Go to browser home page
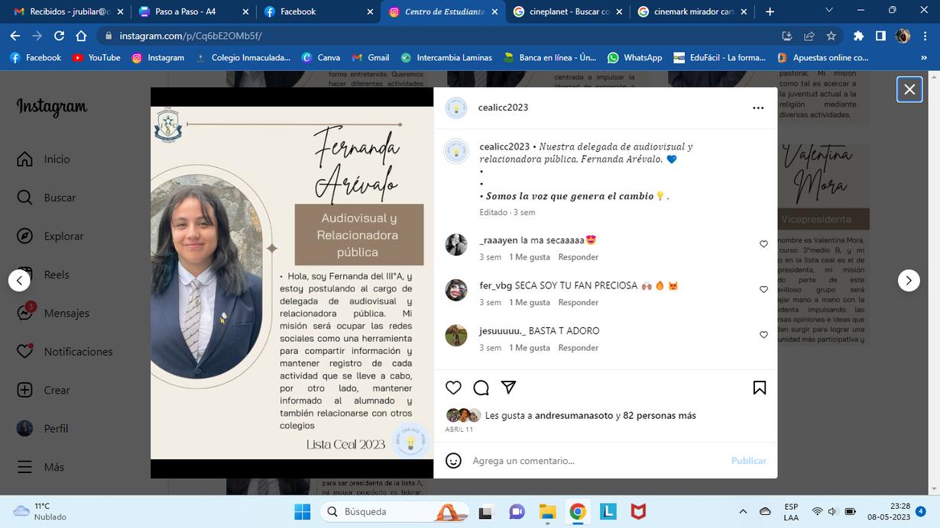This screenshot has width=940, height=528. [x=81, y=36]
